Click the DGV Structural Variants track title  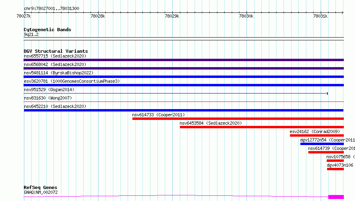coord(56,51)
